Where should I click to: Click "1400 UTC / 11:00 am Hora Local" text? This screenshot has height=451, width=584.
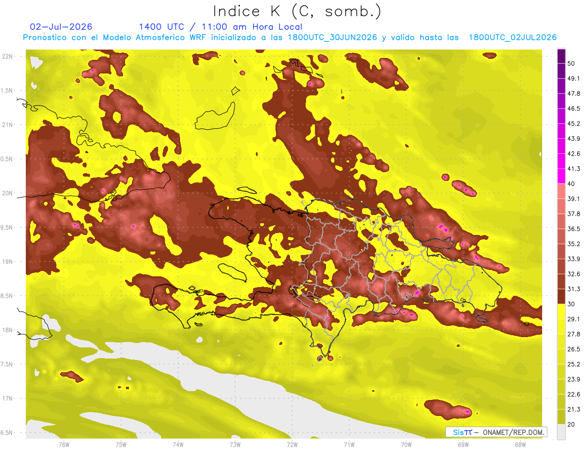pyautogui.click(x=220, y=27)
